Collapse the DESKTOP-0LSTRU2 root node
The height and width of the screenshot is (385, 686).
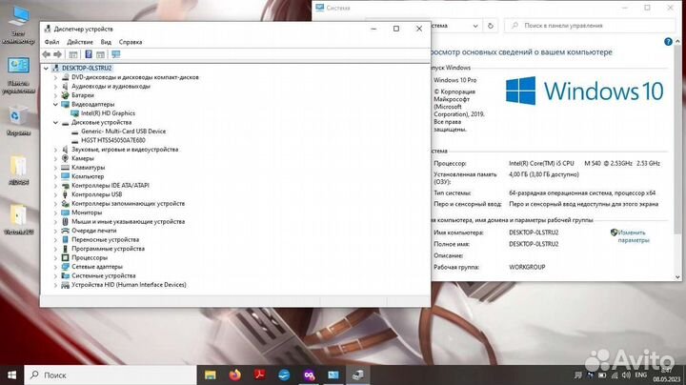coord(46,69)
